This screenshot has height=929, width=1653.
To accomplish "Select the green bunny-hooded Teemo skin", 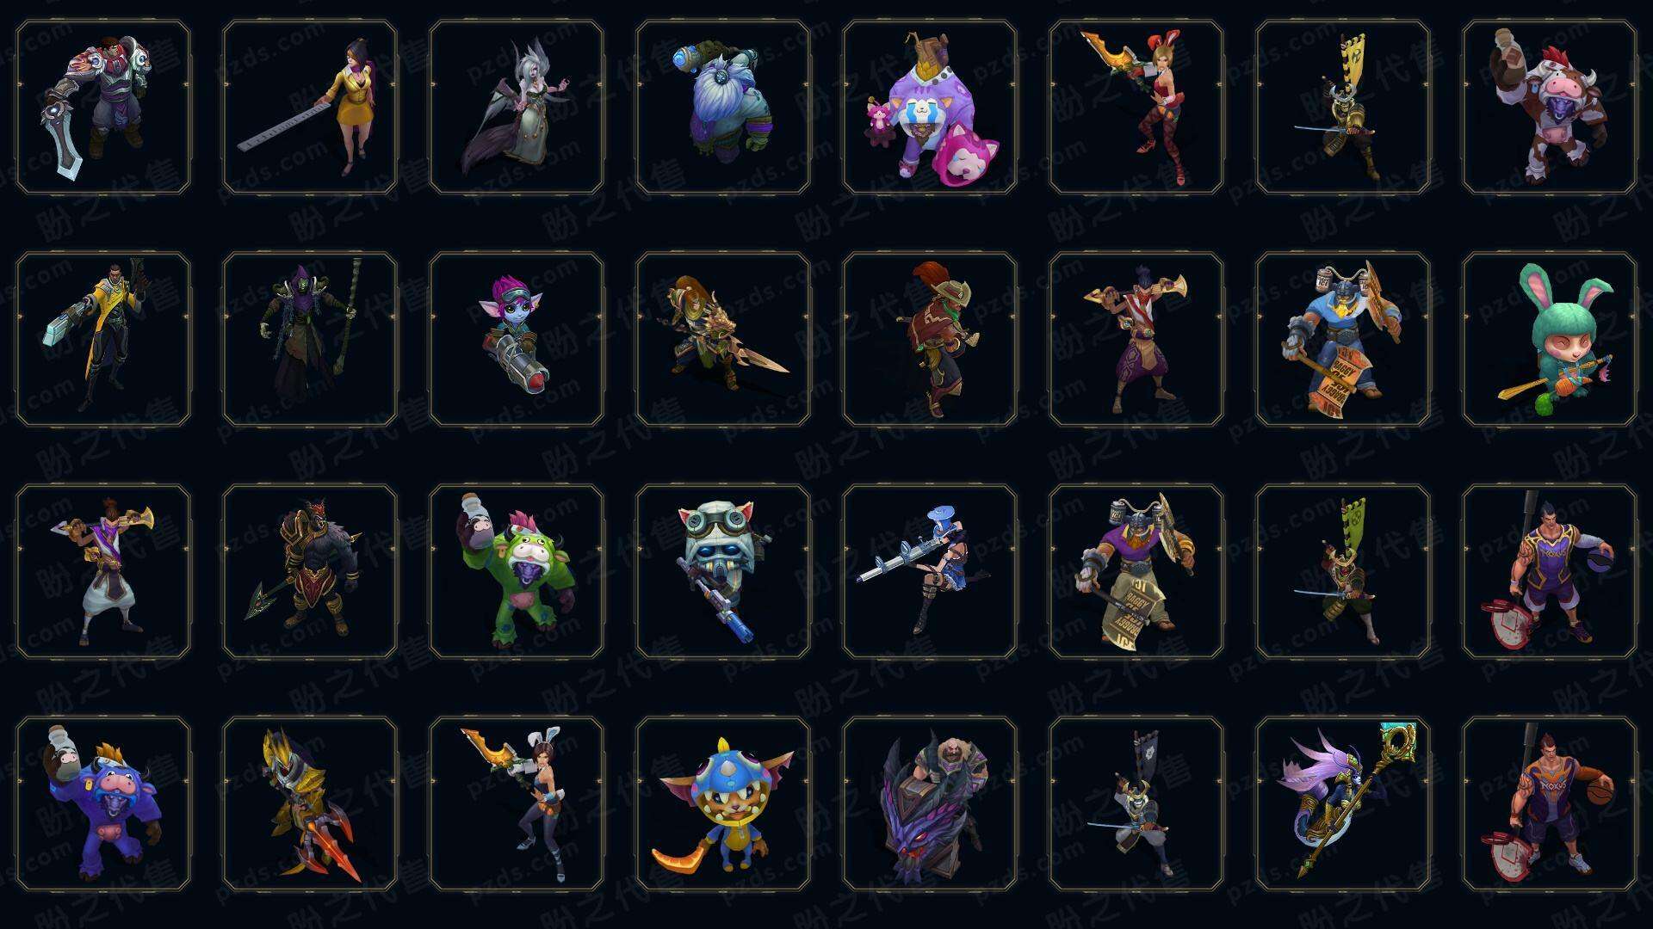I will click(1549, 339).
